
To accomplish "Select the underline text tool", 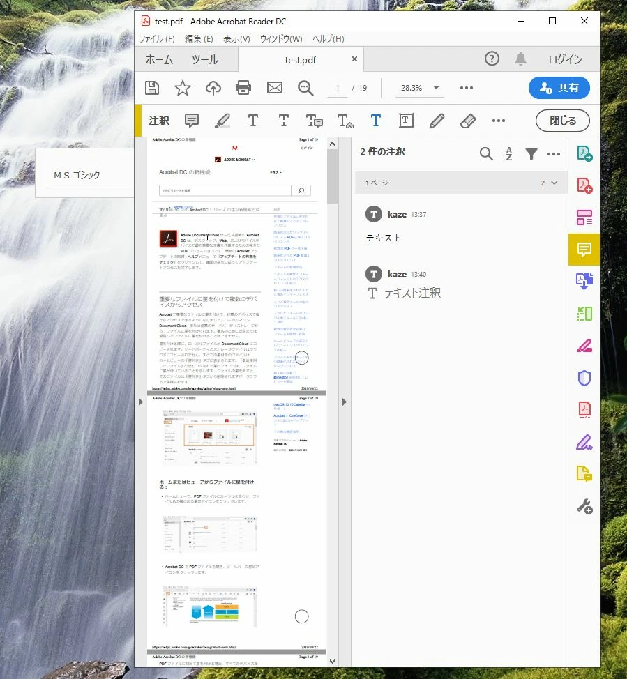I will tap(253, 121).
